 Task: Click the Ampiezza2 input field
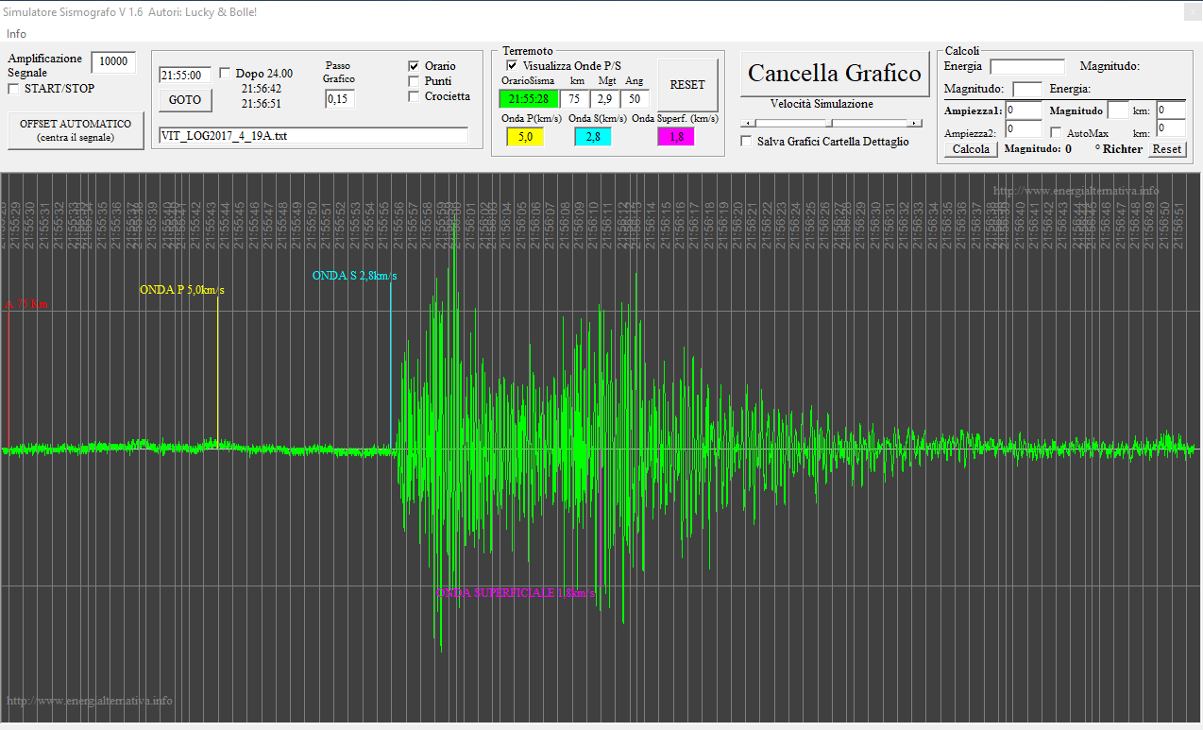click(1024, 129)
